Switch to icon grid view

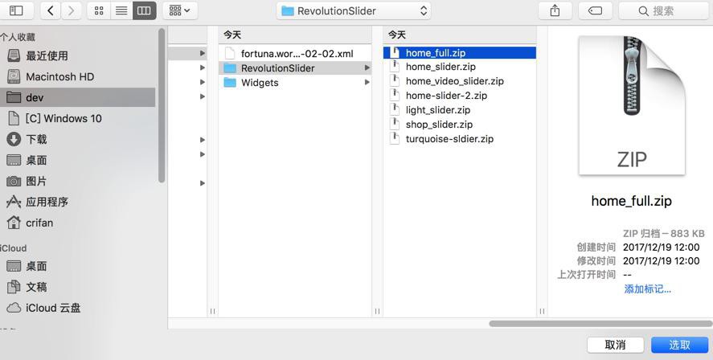tap(99, 10)
